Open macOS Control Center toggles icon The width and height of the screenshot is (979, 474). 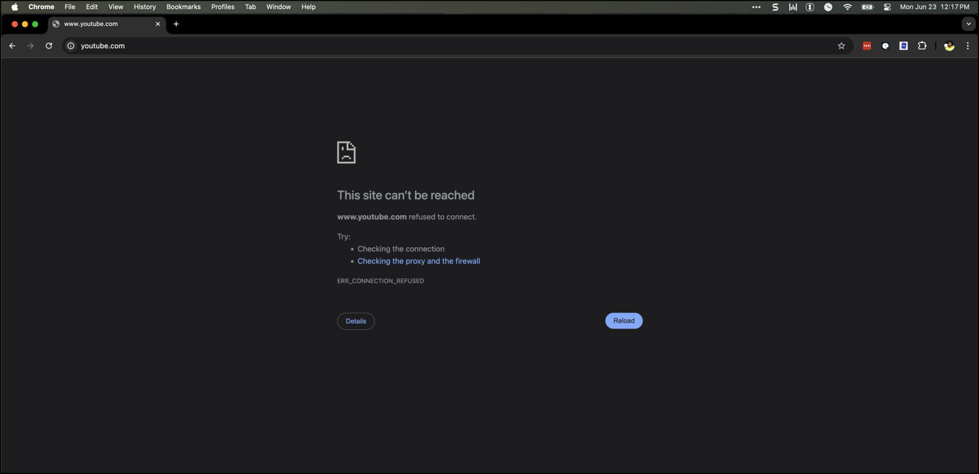coord(887,7)
